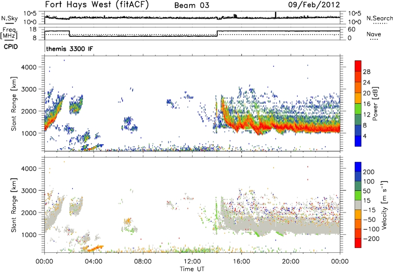Image resolution: width=393 pixels, height=272 pixels.
Task: Click the '10^5' tick on the left noise axis
Action: pyautogui.click(x=30, y=14)
